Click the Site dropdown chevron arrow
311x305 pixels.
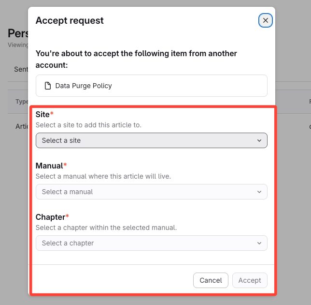tap(259, 140)
